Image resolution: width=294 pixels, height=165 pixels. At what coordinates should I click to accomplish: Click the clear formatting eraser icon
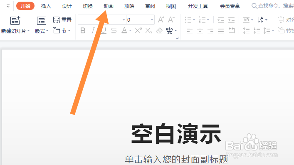coord(159,30)
